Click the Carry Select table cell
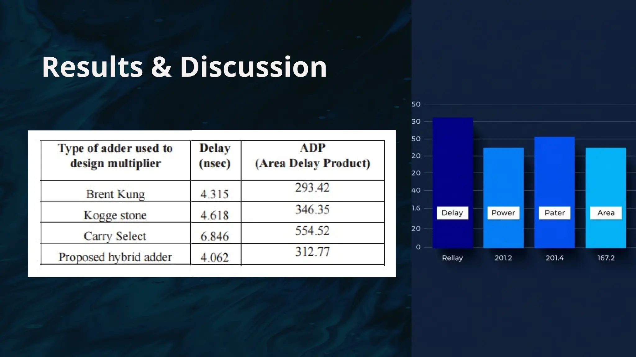Viewport: 636px width, 357px height. [x=115, y=236]
